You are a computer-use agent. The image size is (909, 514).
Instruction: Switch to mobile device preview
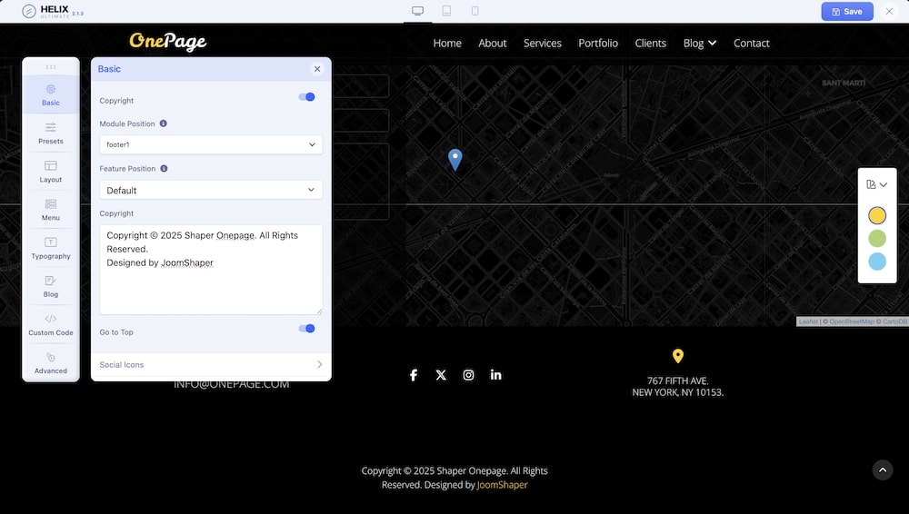click(474, 11)
